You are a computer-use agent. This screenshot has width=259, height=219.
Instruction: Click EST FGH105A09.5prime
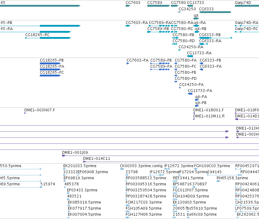tap(144, 208)
